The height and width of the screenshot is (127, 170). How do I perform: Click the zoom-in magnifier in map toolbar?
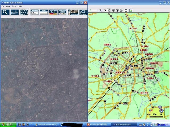100,10
